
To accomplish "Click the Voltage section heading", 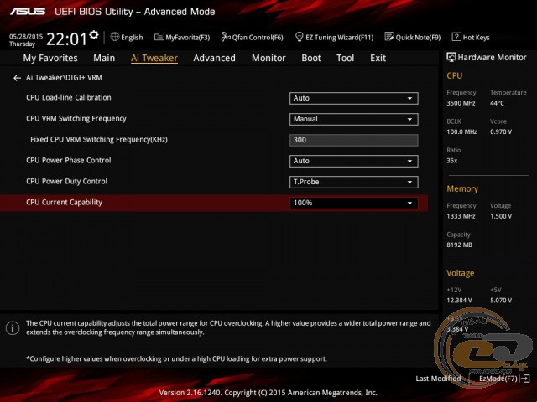I will coord(461,273).
